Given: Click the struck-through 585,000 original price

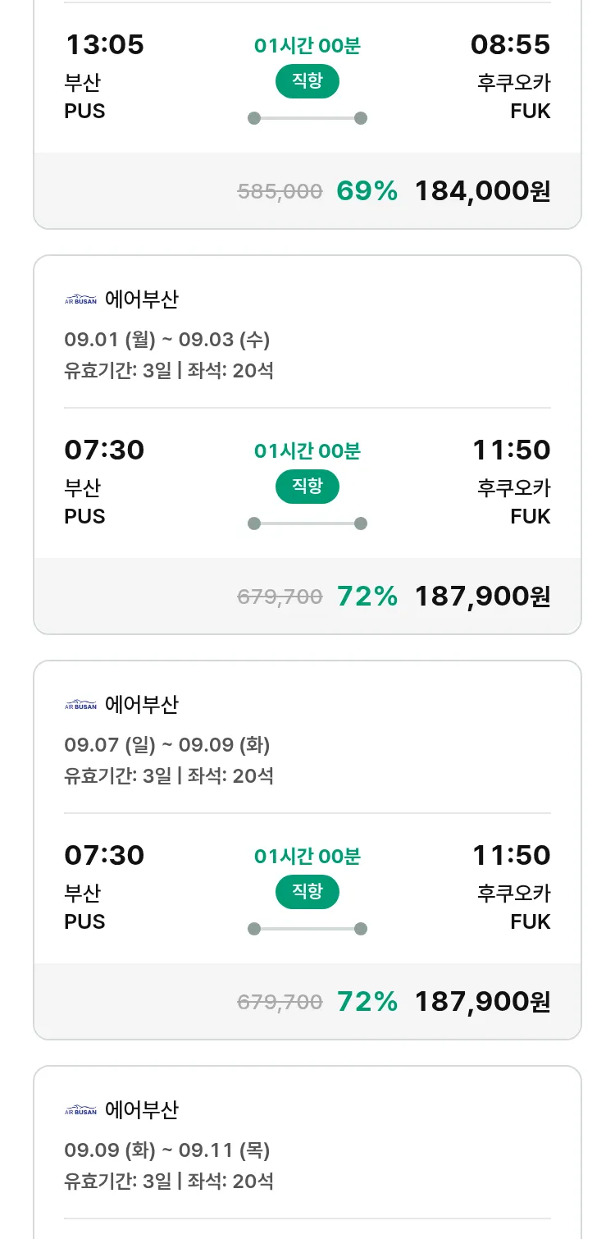Looking at the screenshot, I should tap(280, 191).
